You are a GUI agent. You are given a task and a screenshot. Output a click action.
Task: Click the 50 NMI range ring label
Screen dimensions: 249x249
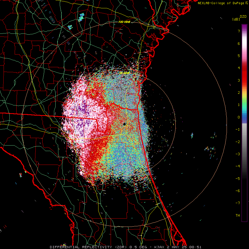(x=124, y=73)
